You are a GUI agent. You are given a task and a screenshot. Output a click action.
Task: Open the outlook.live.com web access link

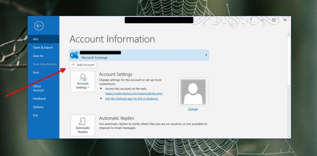coord(134,93)
